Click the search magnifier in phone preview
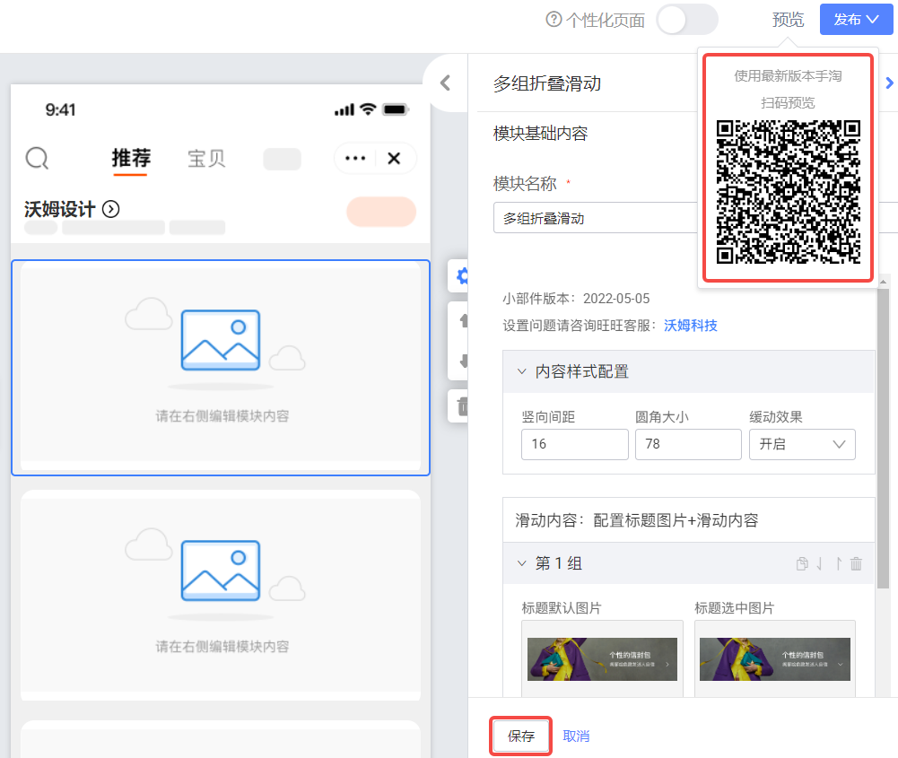This screenshot has height=758, width=898. point(37,158)
